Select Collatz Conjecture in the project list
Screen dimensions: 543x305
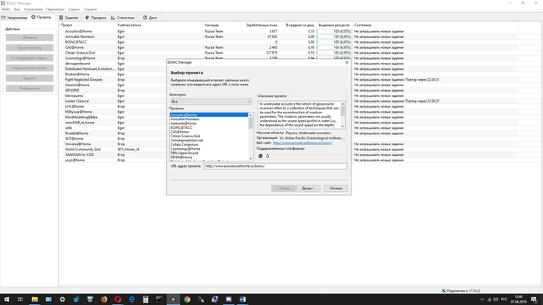185,144
